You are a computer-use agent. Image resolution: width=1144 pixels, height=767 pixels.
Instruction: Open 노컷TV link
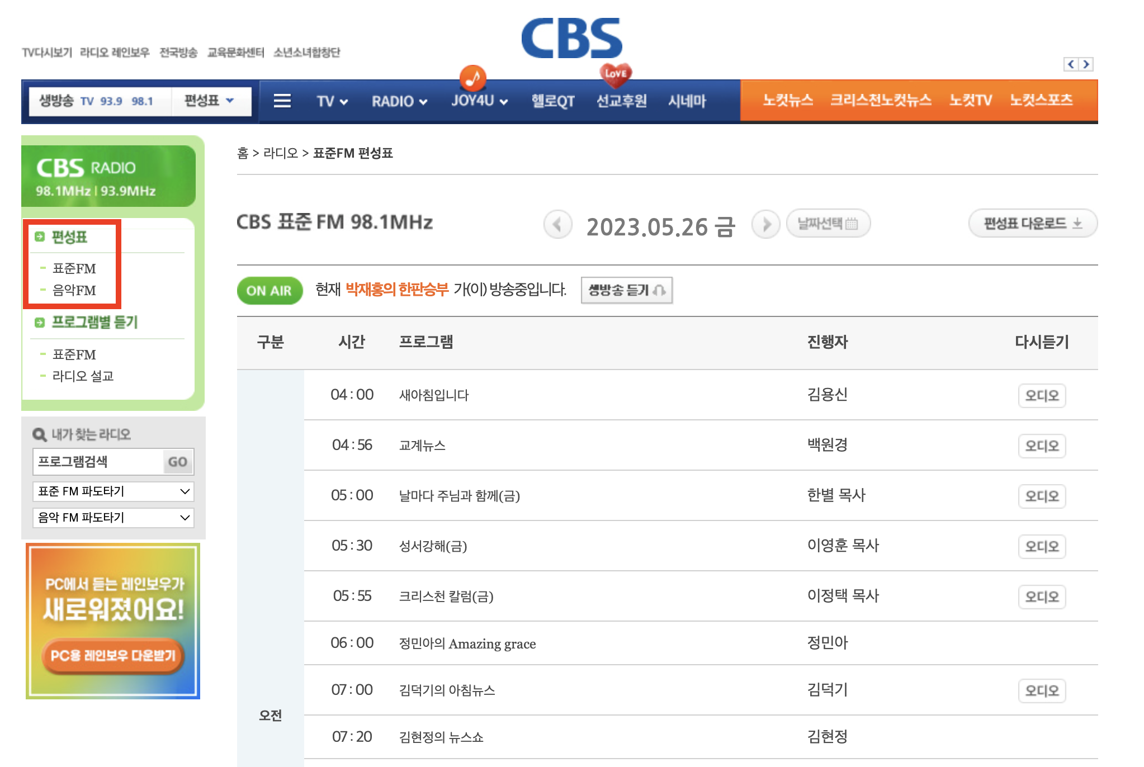coord(970,100)
